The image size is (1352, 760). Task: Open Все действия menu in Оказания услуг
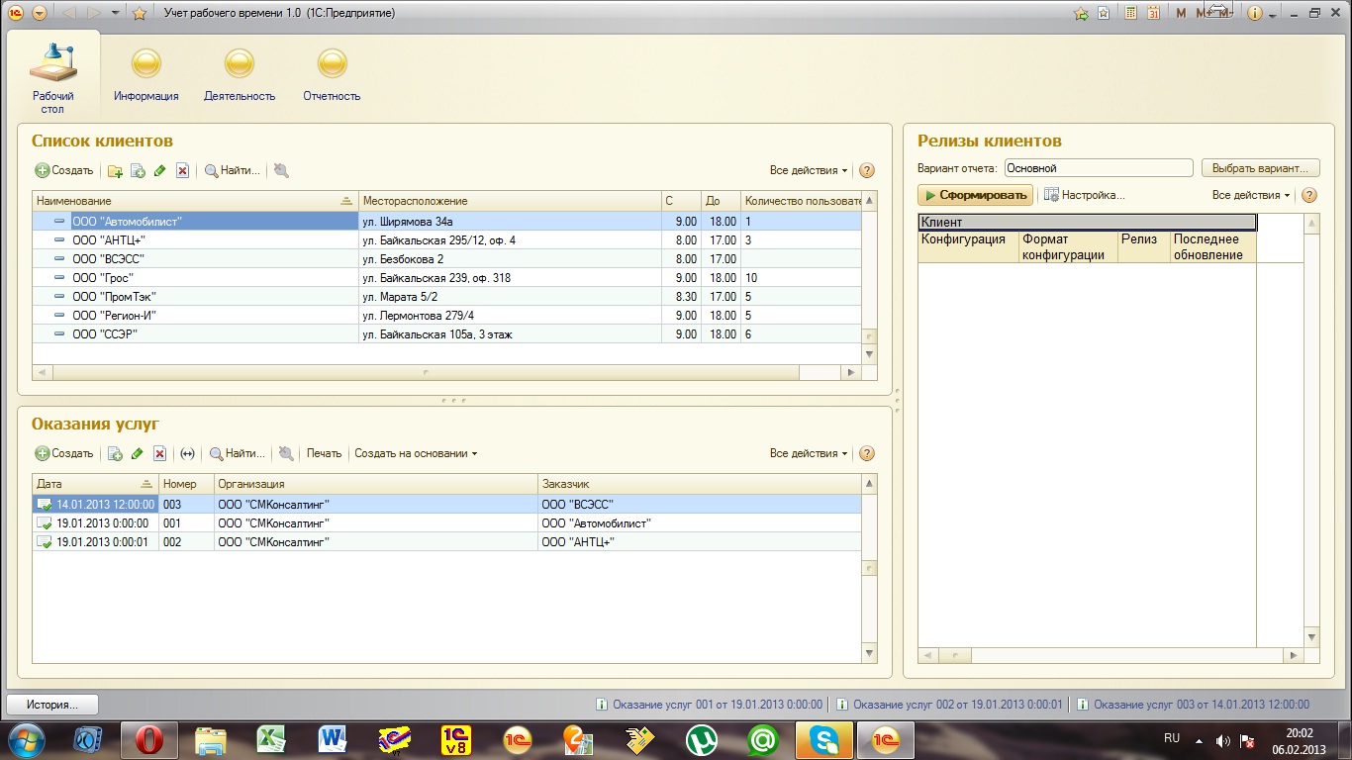809,453
